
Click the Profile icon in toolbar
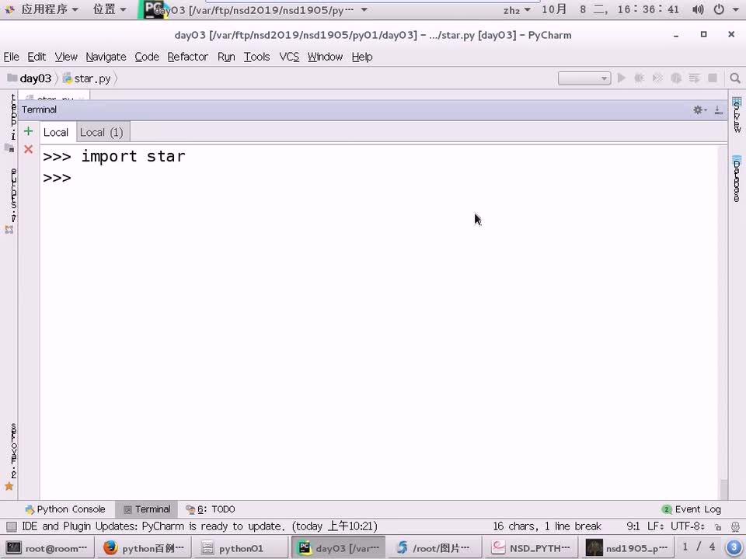(675, 78)
